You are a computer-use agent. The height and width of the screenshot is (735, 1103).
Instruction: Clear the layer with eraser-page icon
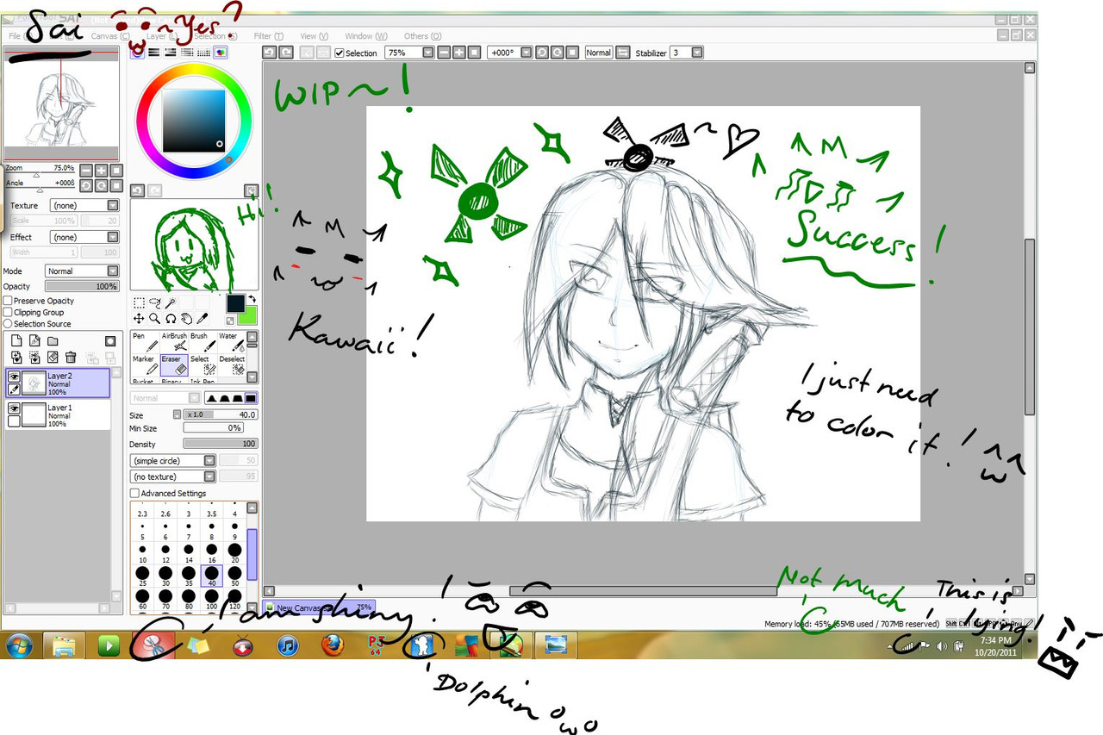(53, 357)
